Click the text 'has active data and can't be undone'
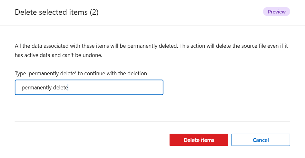This screenshot has width=305, height=158. tap(58, 55)
